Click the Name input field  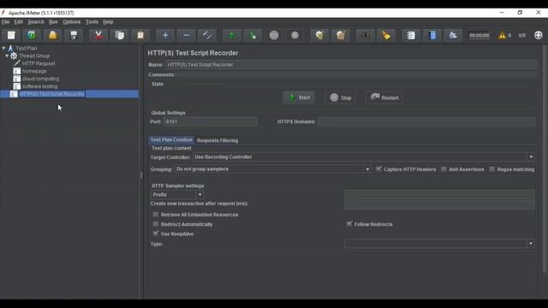[x=351, y=65]
